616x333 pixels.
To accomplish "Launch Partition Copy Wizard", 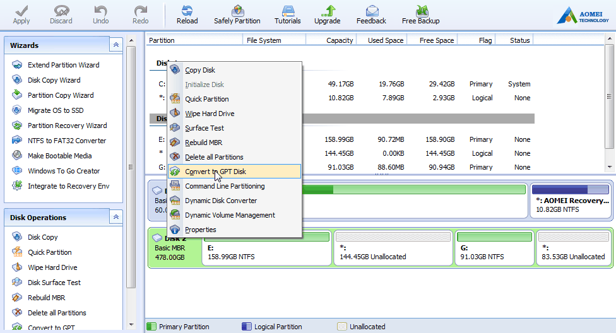I will coord(61,95).
